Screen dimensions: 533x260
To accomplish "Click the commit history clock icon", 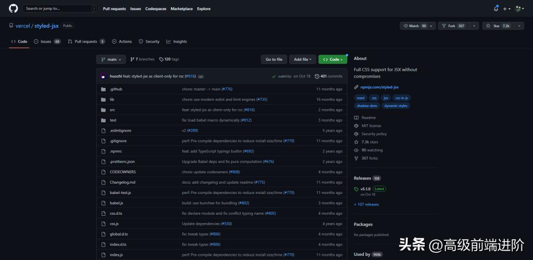I will click(x=317, y=76).
